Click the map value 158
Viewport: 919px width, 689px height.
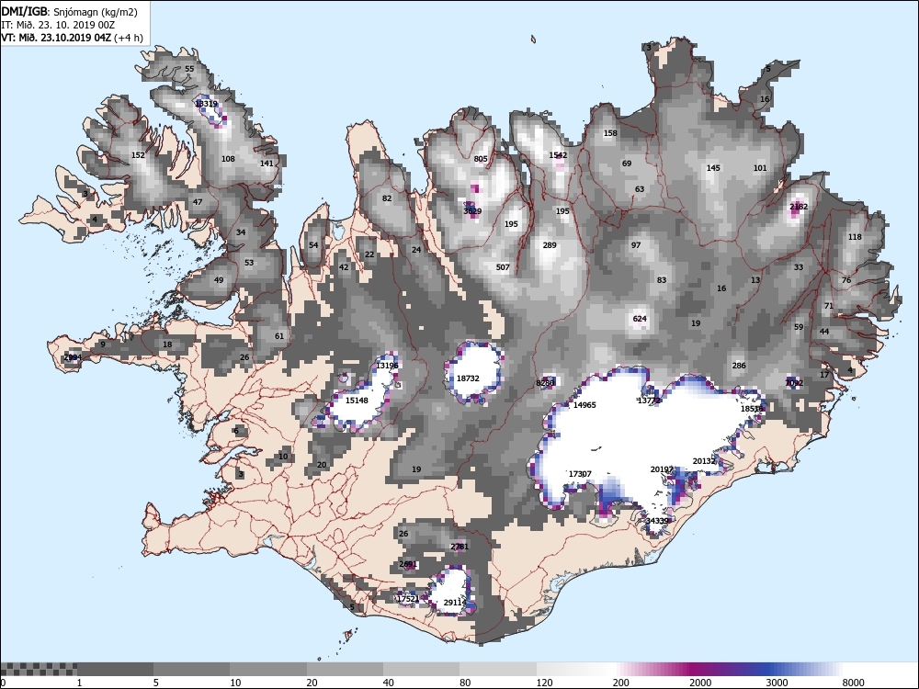610,133
